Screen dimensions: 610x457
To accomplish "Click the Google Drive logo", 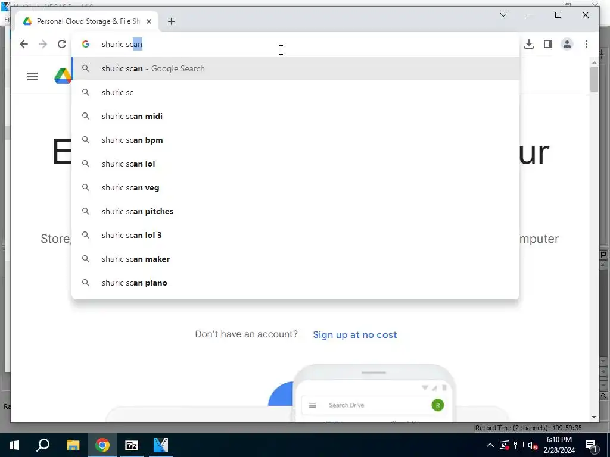I will [x=63, y=76].
